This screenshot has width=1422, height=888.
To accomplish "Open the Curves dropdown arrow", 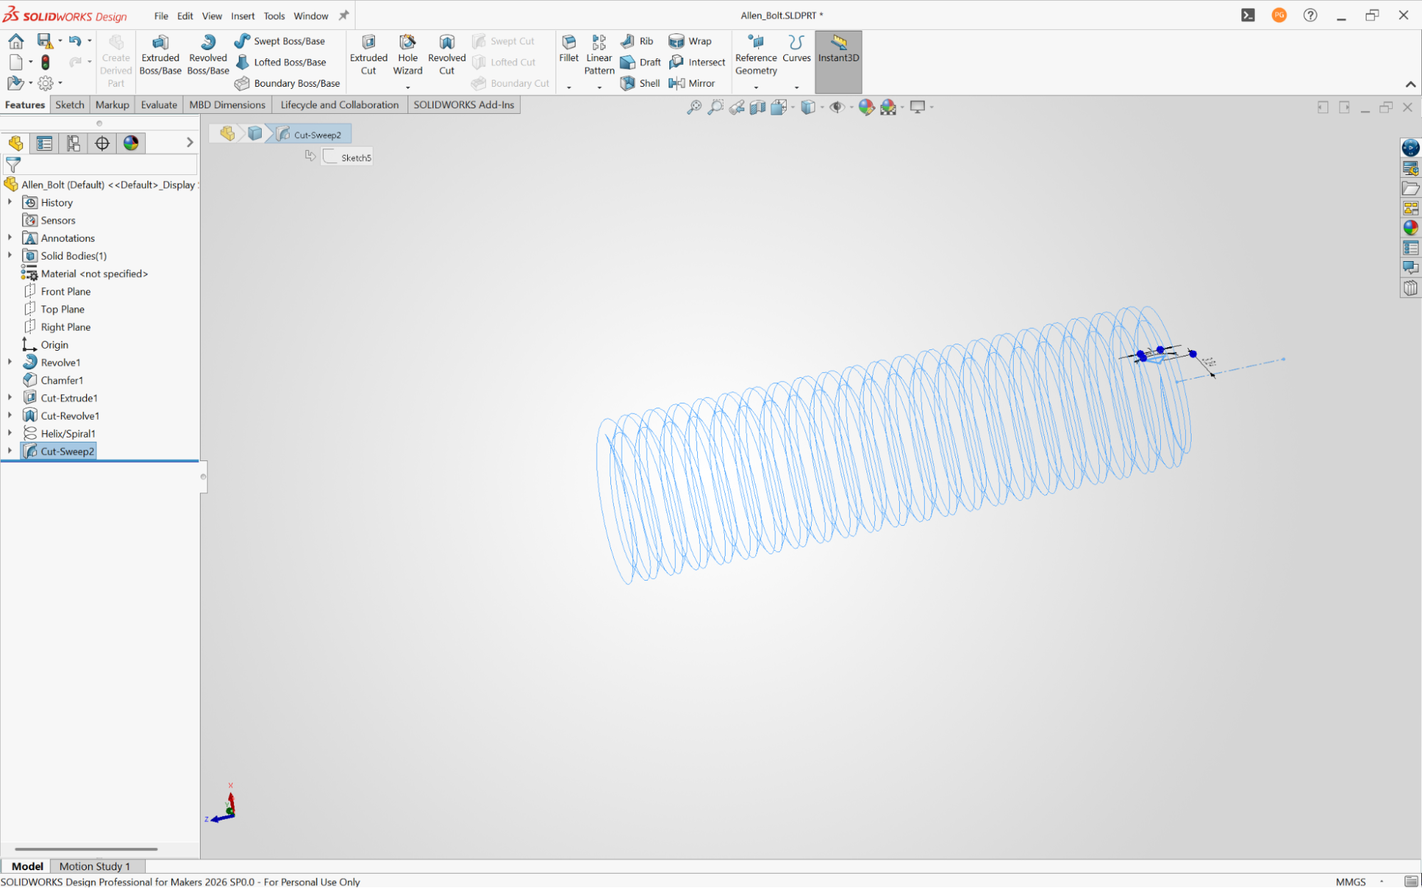I will (797, 88).
